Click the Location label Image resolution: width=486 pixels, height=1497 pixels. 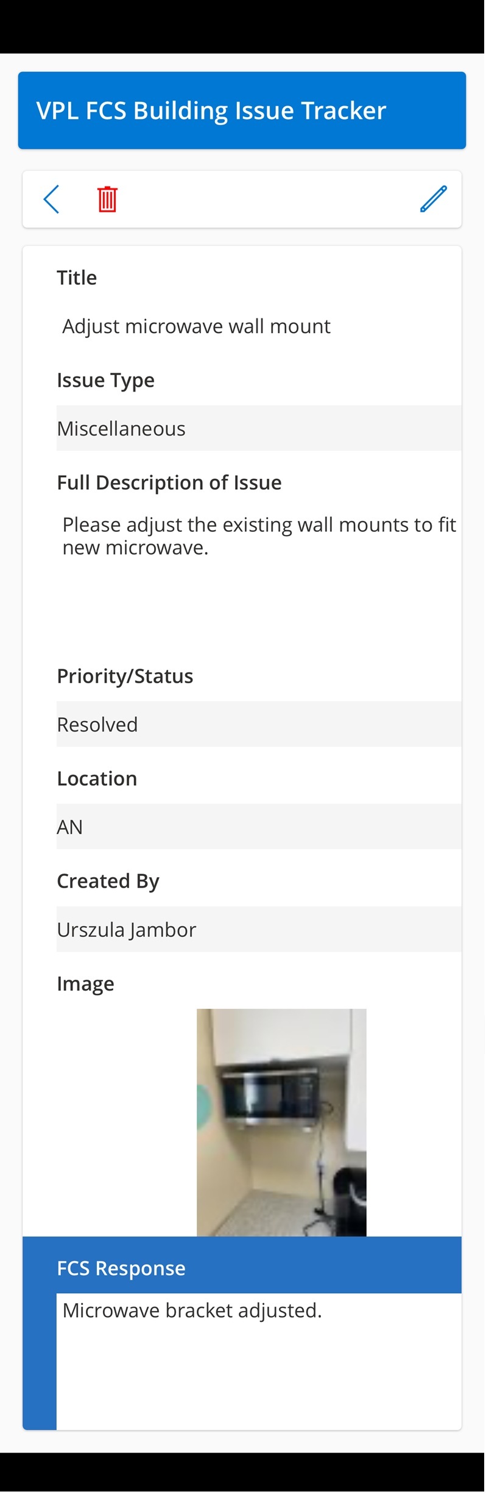click(x=97, y=779)
